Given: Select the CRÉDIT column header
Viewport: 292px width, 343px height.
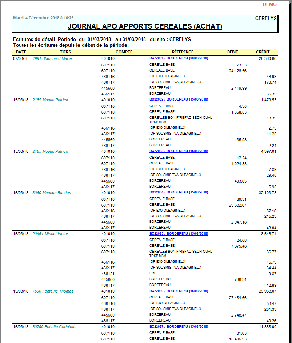Looking at the screenshot, I should (x=263, y=52).
